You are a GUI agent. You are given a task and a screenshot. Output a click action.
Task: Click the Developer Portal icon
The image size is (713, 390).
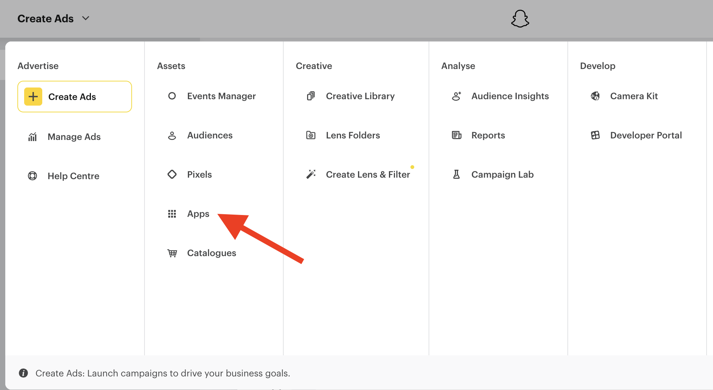click(x=595, y=135)
